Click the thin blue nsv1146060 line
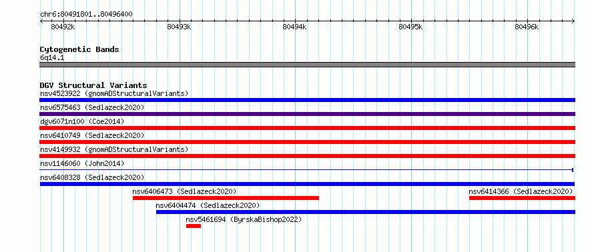The height and width of the screenshot is (252, 594). pyautogui.click(x=306, y=170)
